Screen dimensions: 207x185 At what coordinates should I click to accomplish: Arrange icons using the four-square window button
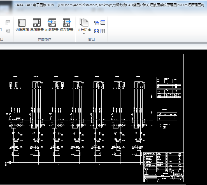click(97, 31)
